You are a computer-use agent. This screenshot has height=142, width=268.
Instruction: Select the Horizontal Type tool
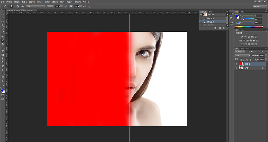(x=3, y=70)
